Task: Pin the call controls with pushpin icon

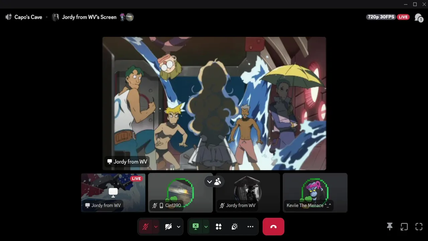Action: [390, 227]
